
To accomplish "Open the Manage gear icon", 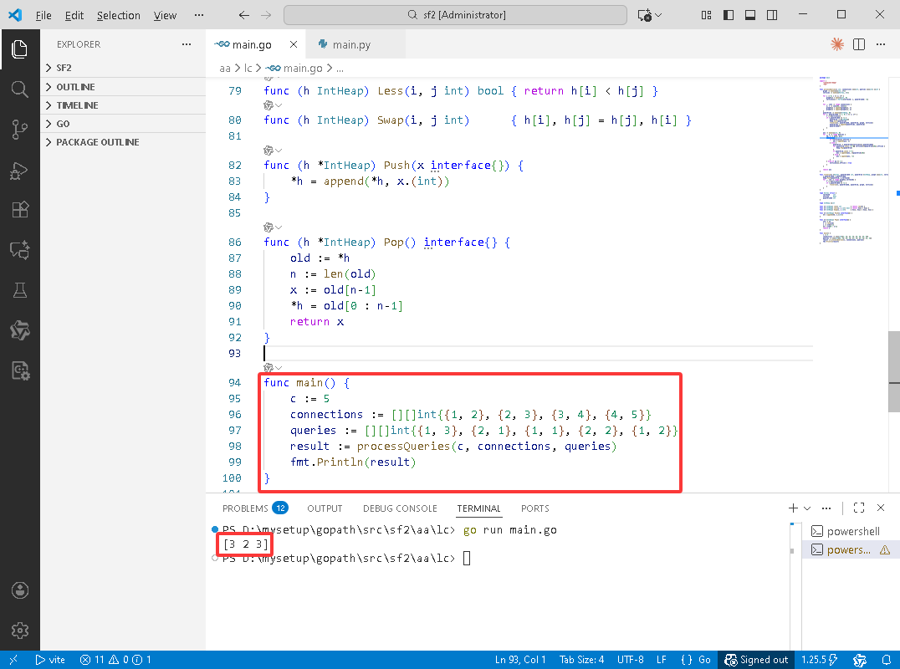I will [x=19, y=630].
